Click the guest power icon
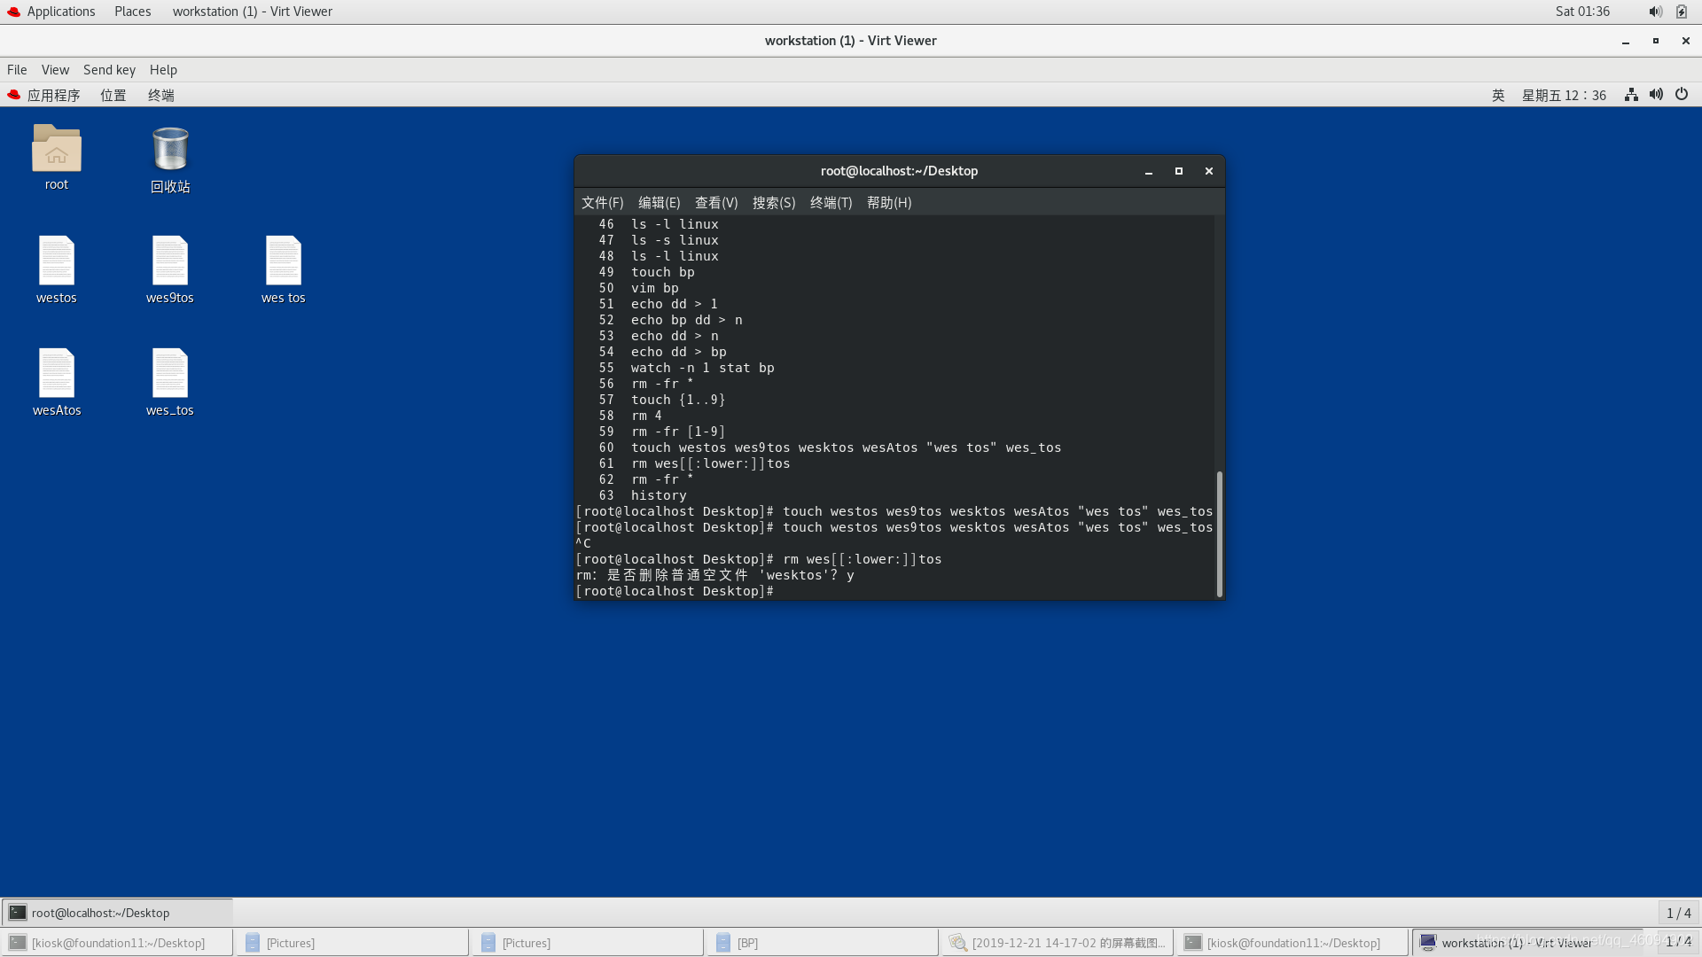This screenshot has width=1702, height=957. (1682, 95)
